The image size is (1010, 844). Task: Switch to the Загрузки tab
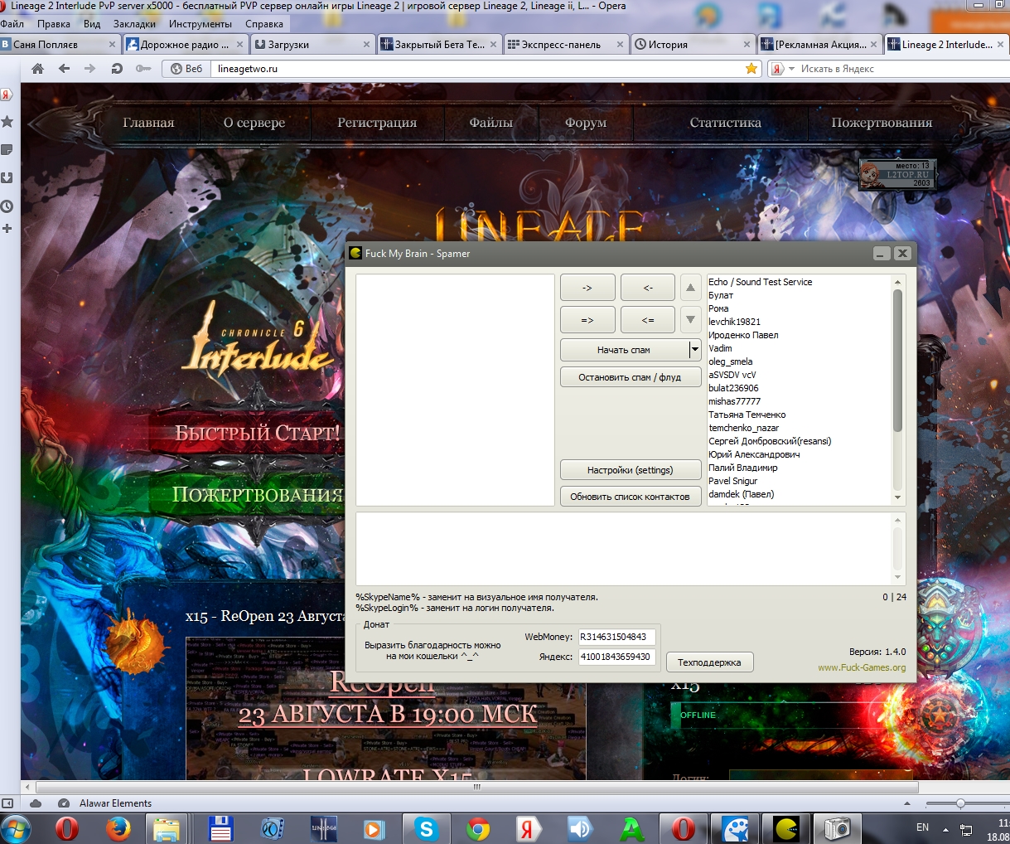tap(313, 45)
